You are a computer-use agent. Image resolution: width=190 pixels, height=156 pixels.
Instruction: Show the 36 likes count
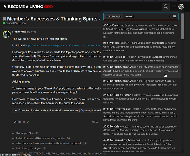(x=93, y=122)
